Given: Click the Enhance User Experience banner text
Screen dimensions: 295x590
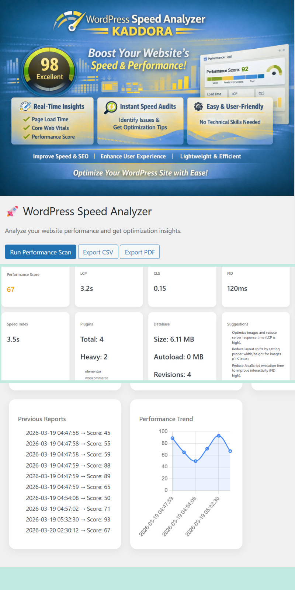Looking at the screenshot, I should 133,156.
